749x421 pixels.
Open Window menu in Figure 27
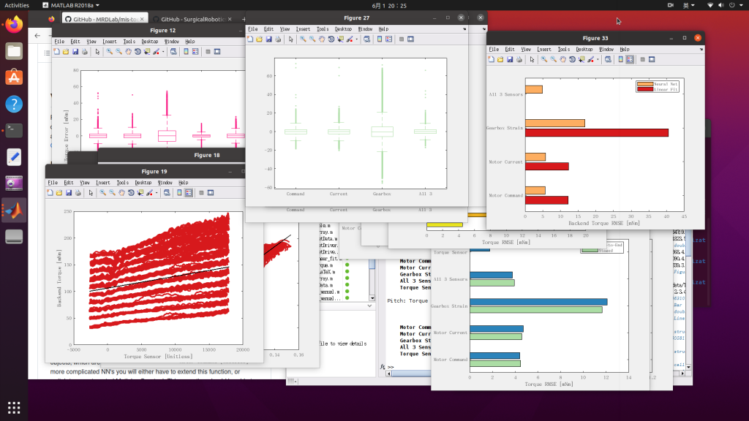click(366, 29)
